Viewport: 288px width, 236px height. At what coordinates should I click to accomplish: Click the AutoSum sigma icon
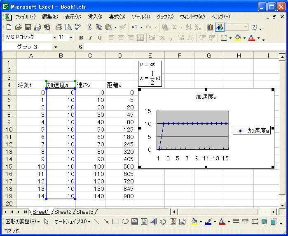coord(175,27)
